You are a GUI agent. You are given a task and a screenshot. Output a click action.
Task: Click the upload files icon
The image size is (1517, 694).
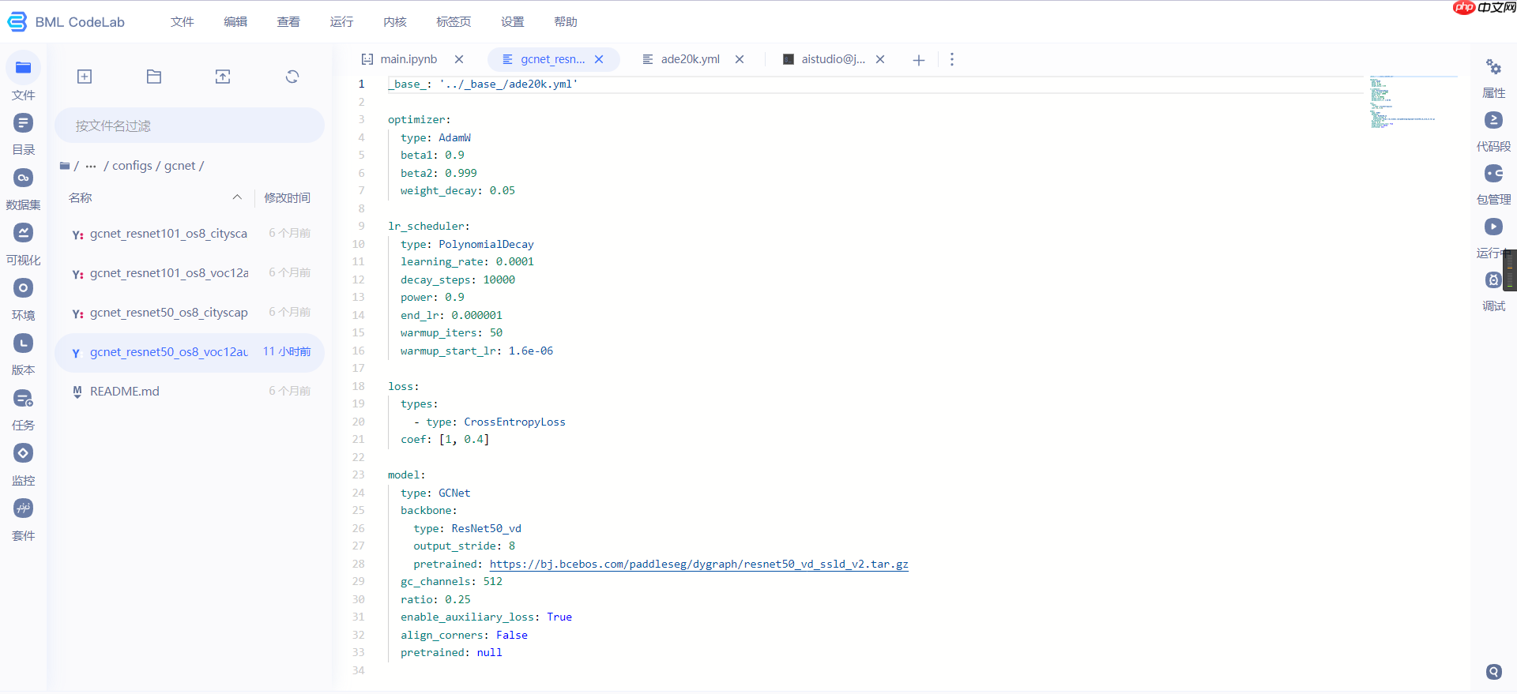tap(223, 77)
